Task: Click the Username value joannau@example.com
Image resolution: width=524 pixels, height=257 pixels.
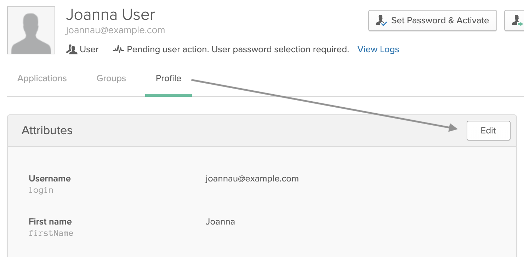Action: pyautogui.click(x=252, y=179)
